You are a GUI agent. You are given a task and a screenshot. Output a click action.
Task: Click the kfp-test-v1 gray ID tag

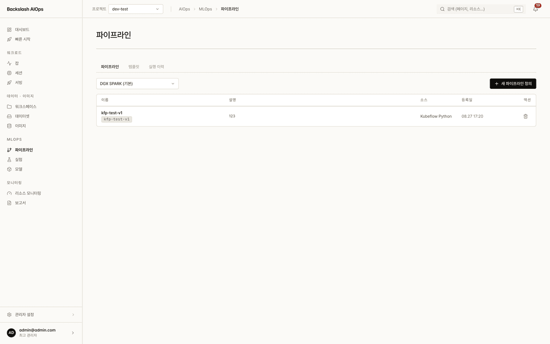click(x=116, y=119)
